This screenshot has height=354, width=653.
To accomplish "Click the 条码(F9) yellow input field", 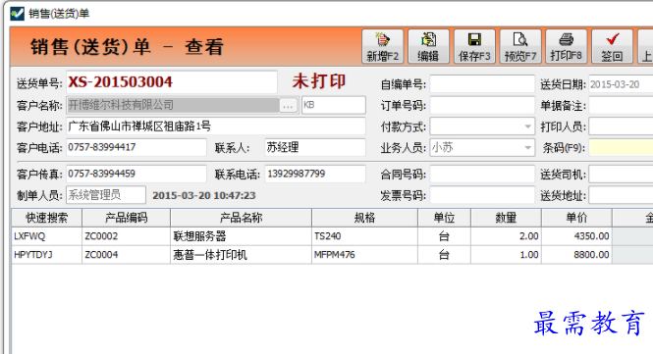I will coord(621,148).
